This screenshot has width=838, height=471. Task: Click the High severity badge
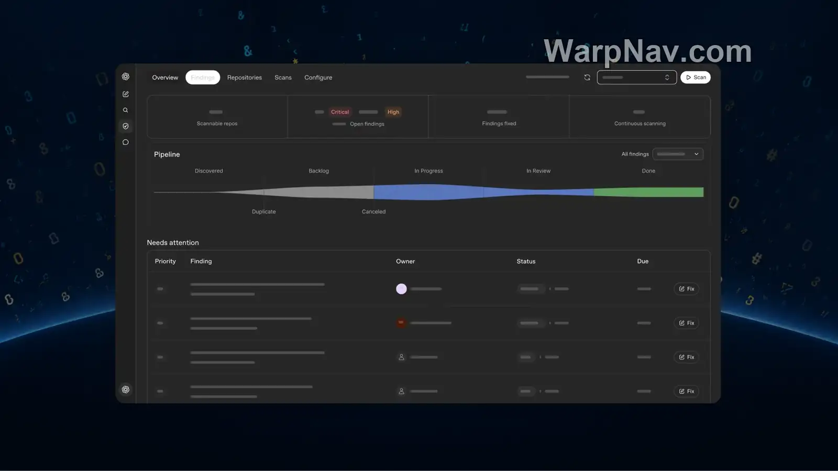[393, 112]
